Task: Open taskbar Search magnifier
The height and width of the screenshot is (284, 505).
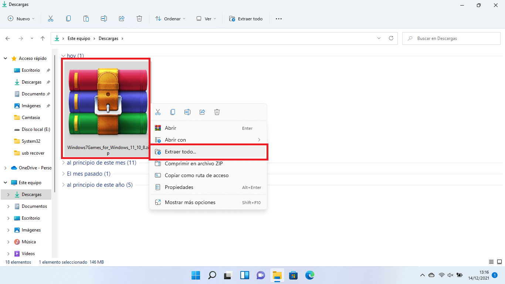Action: pos(212,275)
